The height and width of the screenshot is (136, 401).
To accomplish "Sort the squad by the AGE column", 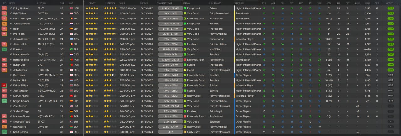I will 62,3.
